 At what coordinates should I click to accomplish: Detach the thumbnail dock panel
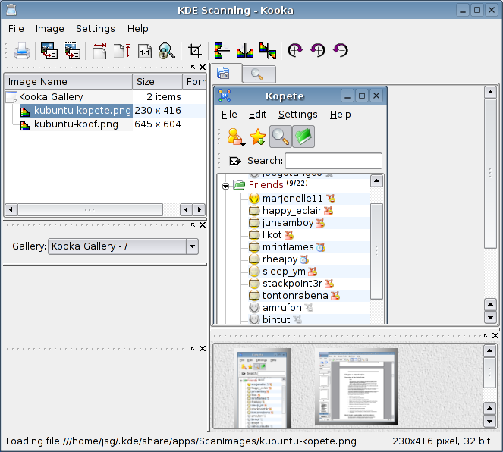coord(486,336)
